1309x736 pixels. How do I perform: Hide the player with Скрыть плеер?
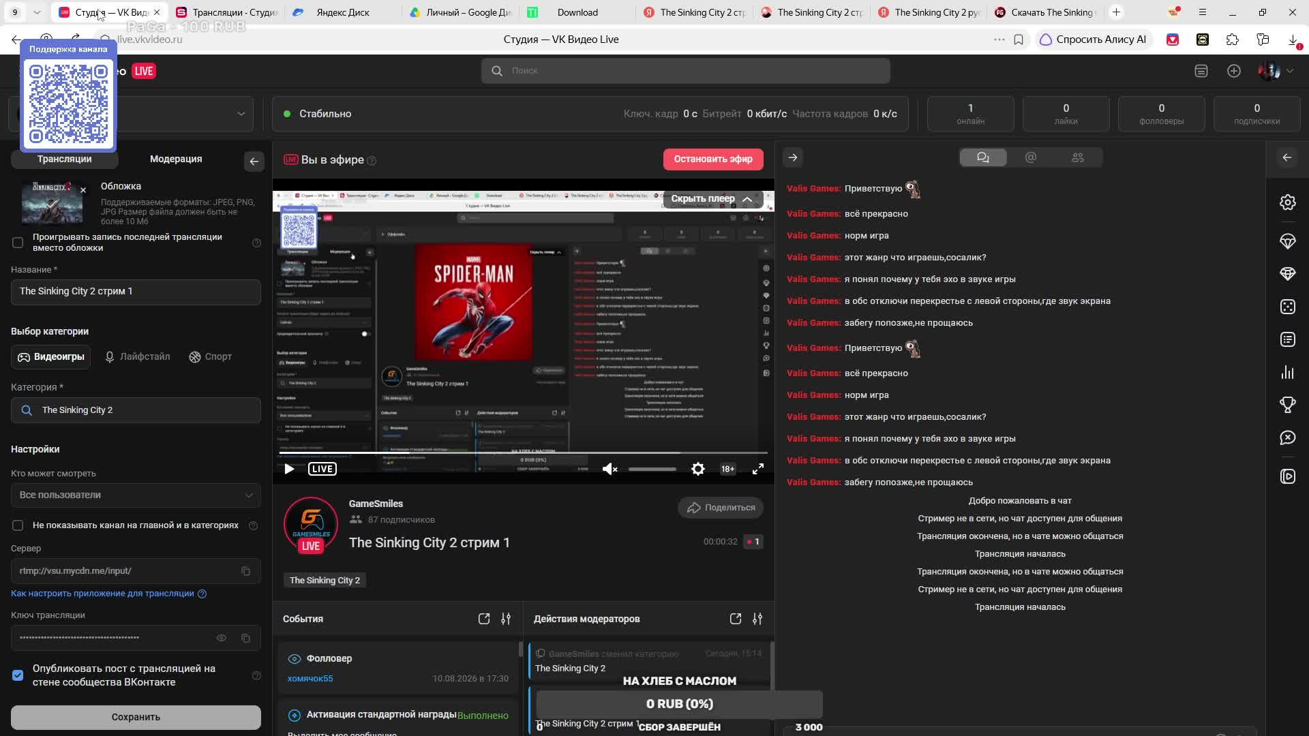[711, 199]
